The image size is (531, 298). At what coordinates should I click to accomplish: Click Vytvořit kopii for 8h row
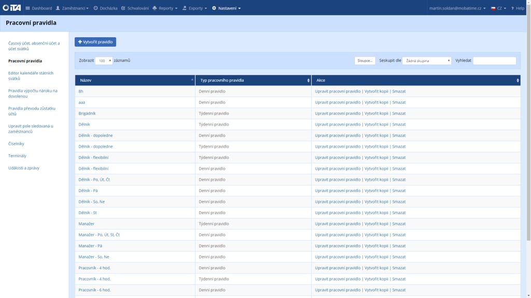pos(376,91)
